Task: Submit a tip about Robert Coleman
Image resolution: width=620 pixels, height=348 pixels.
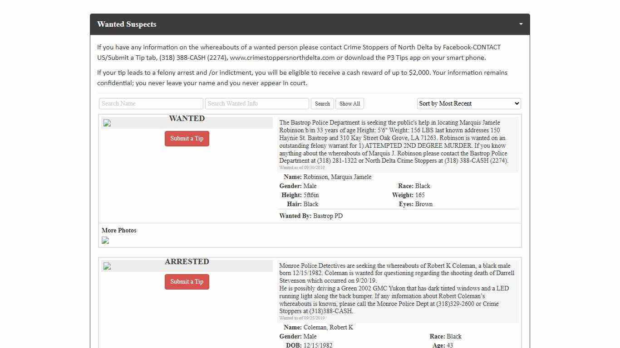Action: coord(187,282)
